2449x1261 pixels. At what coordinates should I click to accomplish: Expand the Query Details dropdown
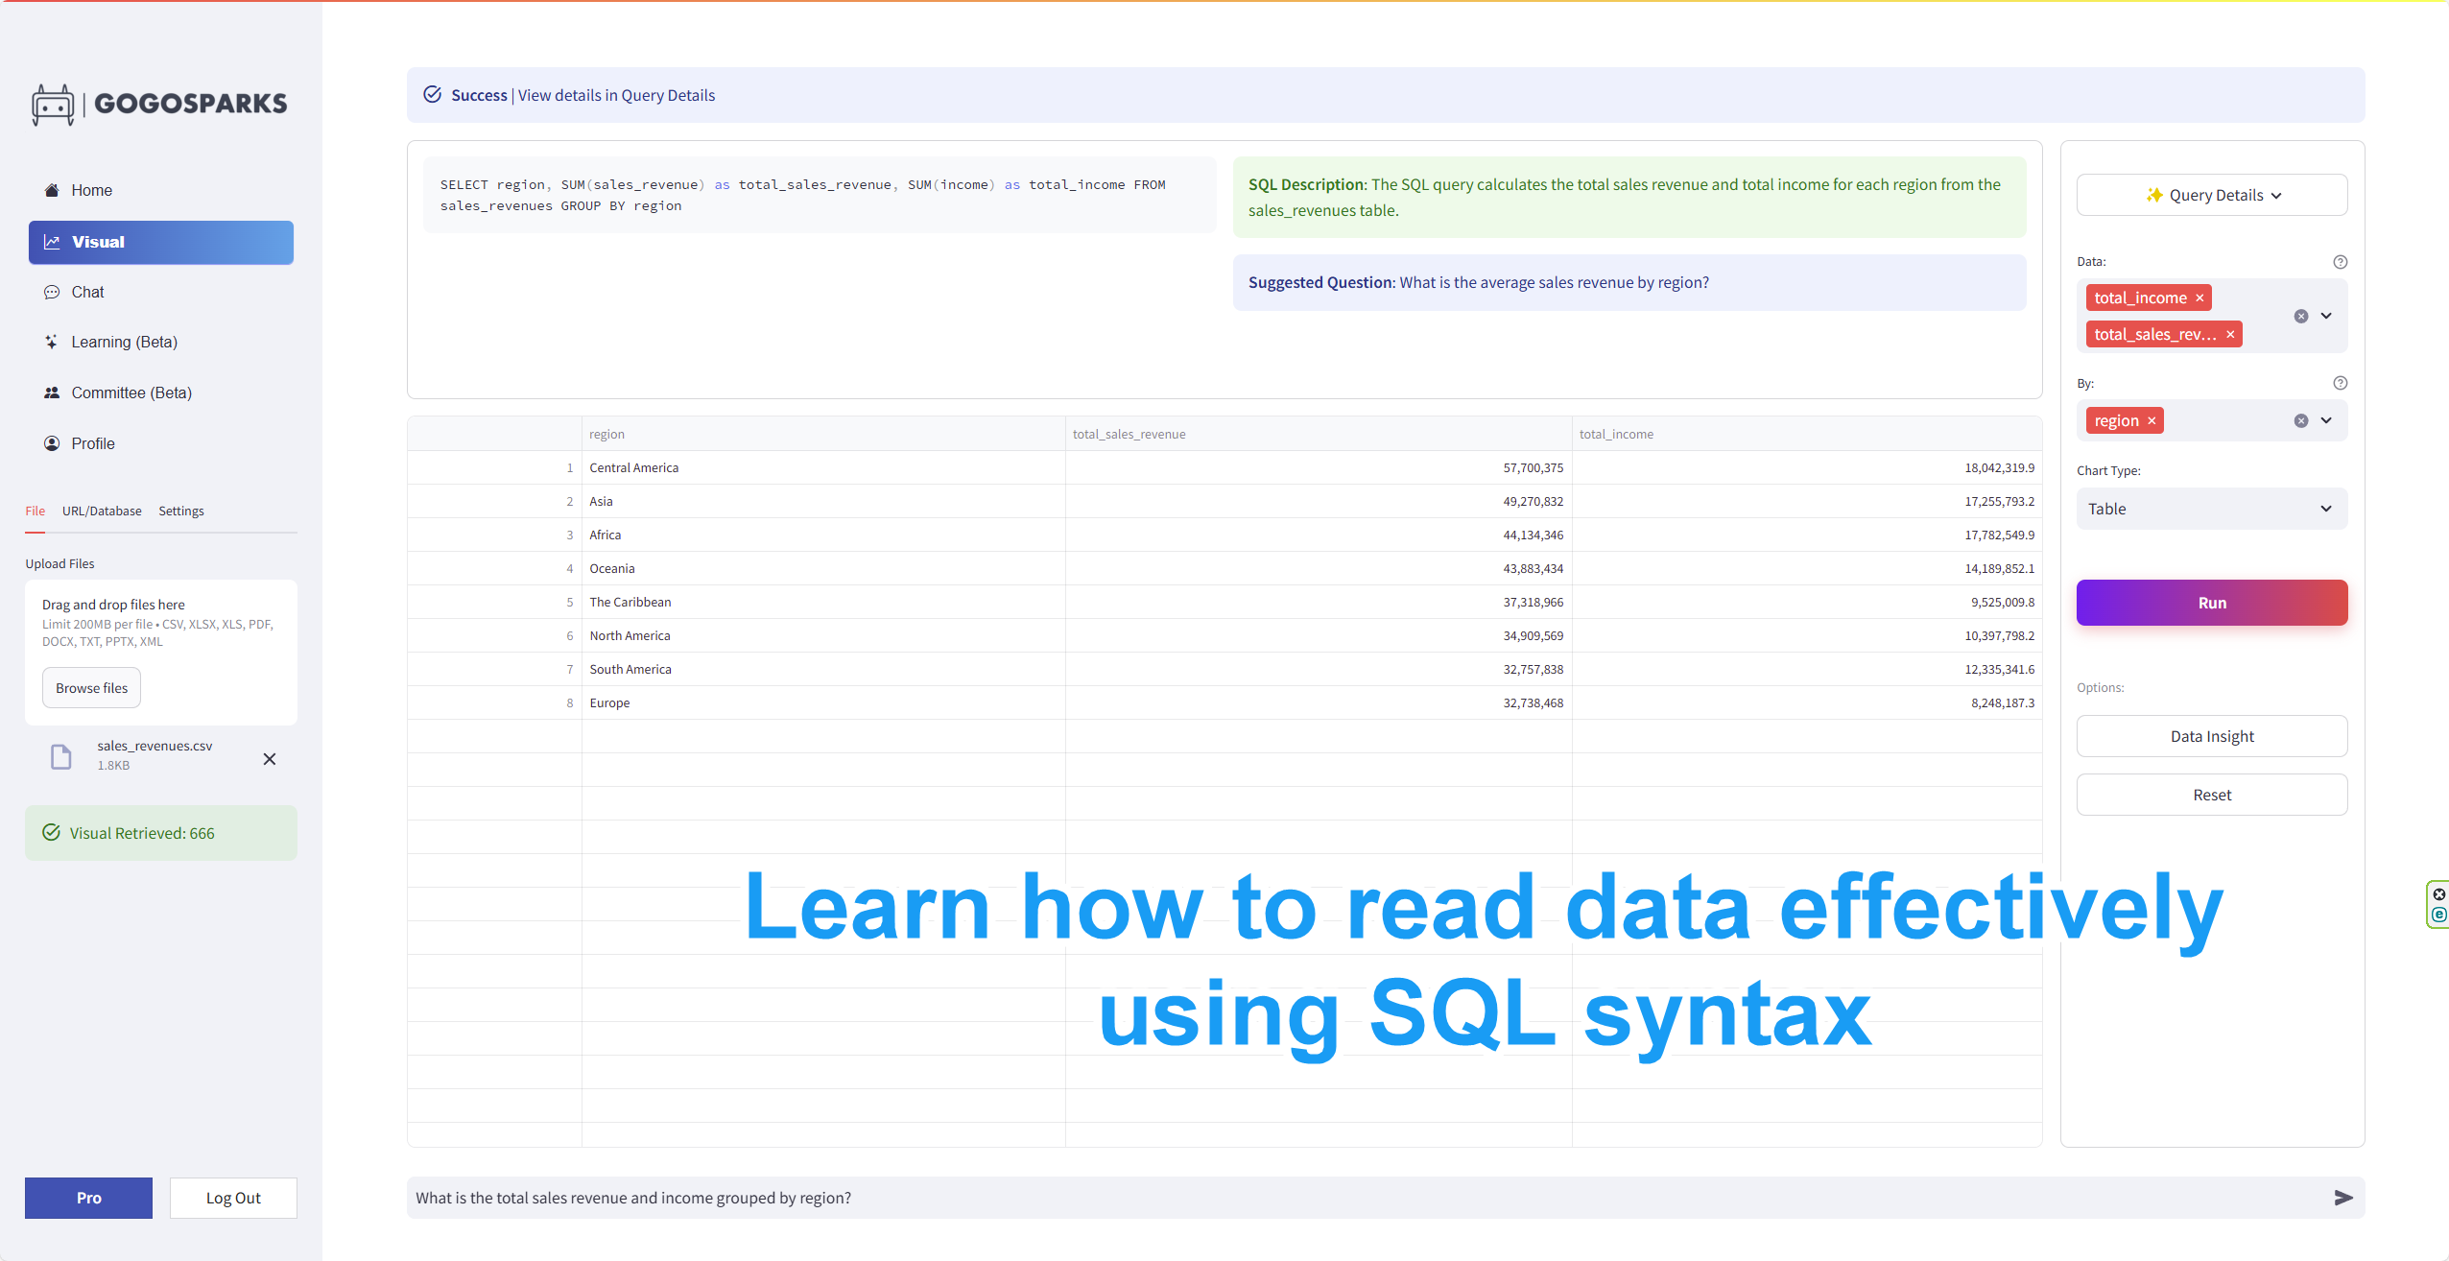pos(2212,195)
